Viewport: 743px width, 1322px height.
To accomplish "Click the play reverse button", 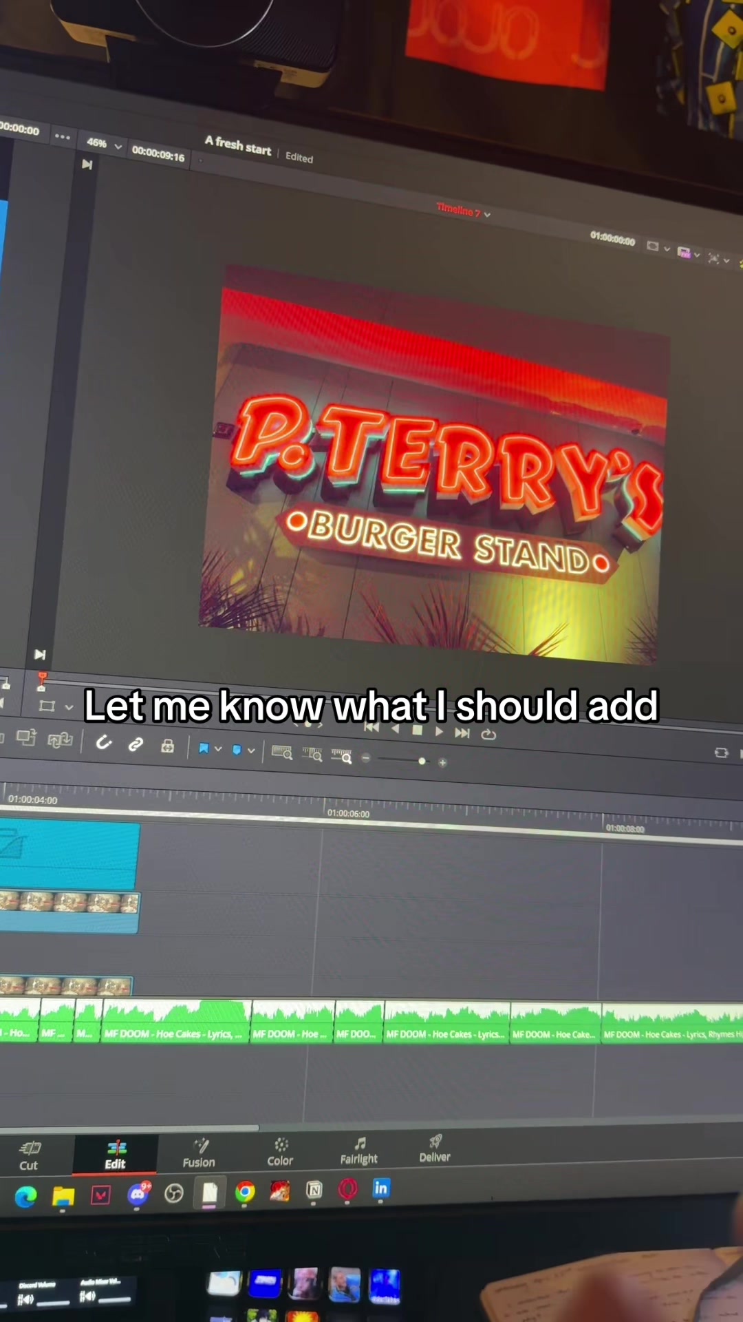I will pyautogui.click(x=395, y=728).
